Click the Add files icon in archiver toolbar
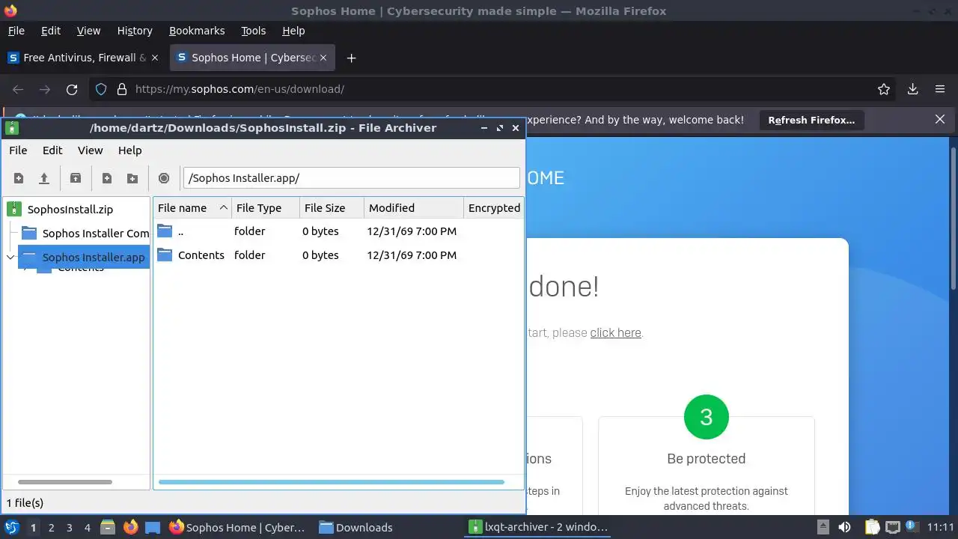Viewport: 958px width, 539px height. (107, 178)
